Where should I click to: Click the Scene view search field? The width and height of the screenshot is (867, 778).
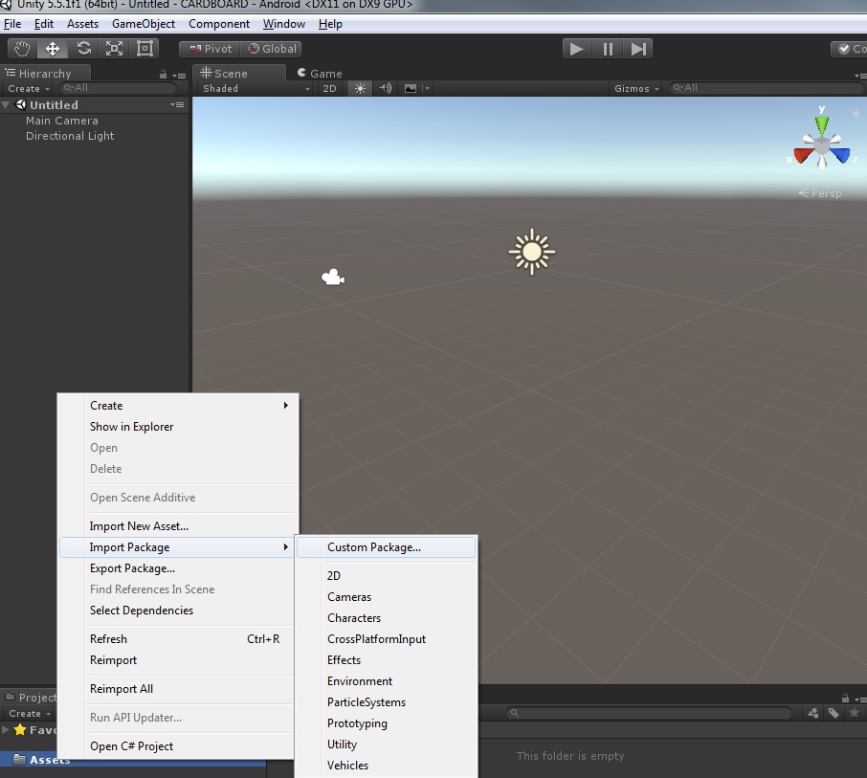[x=766, y=88]
